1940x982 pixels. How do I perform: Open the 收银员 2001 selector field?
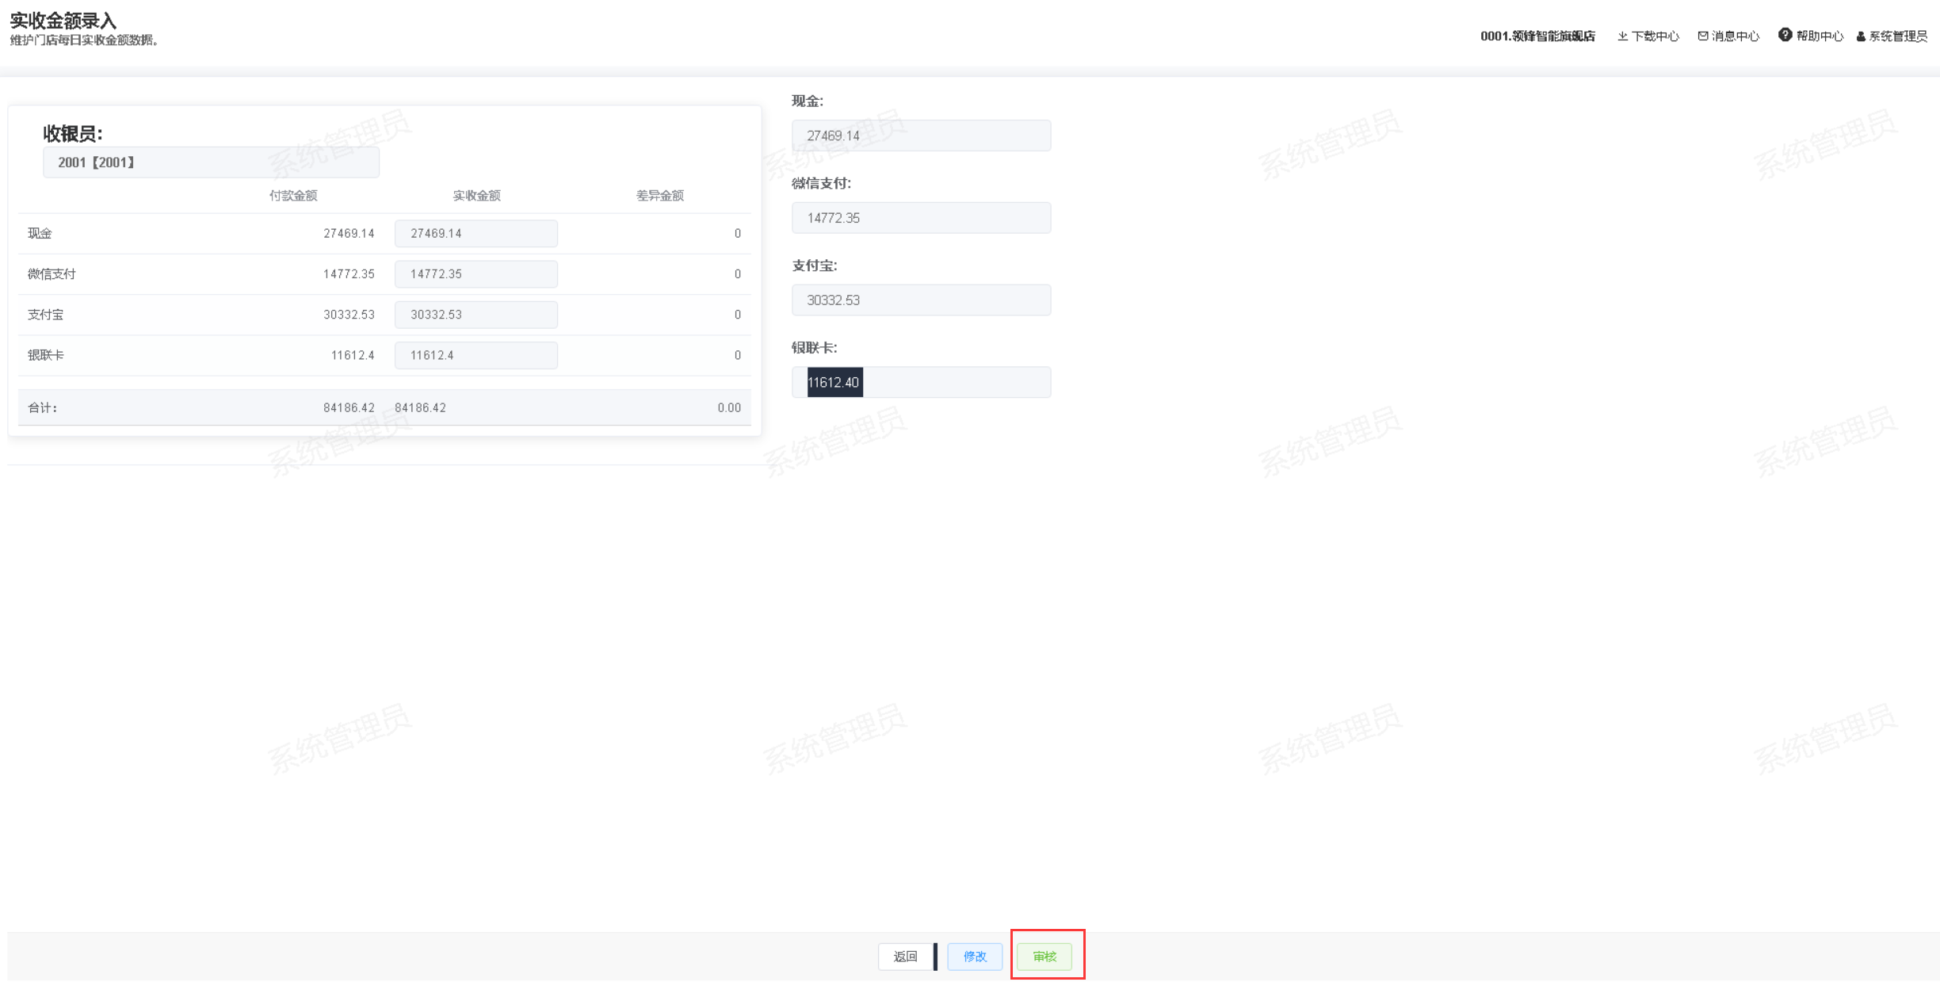point(211,162)
